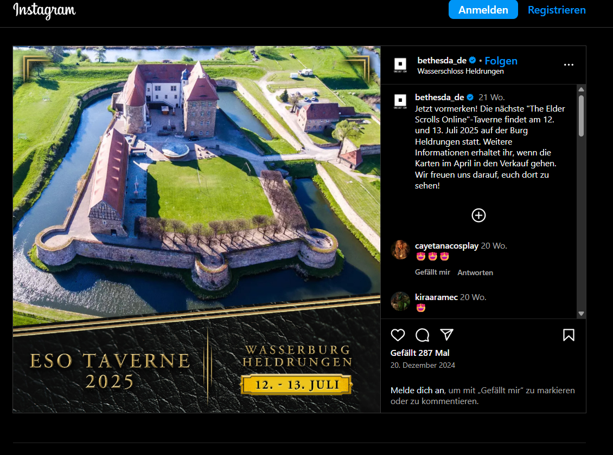Viewport: 613px width, 455px height.
Task: Click bethesda_de username in the caption
Action: tap(439, 97)
